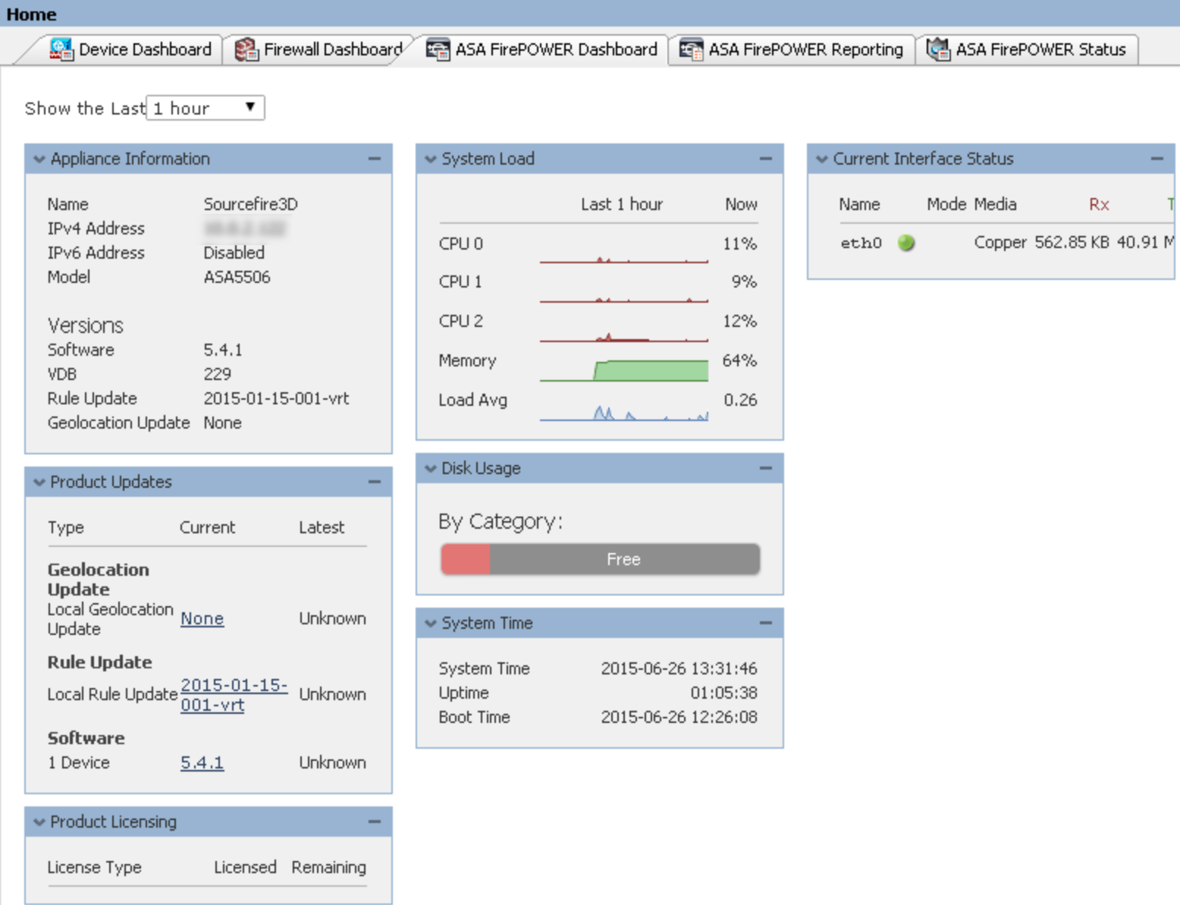Screen dimensions: 1180x905
Task: Collapse the Product Updates panel with its minus control
Action: click(374, 482)
